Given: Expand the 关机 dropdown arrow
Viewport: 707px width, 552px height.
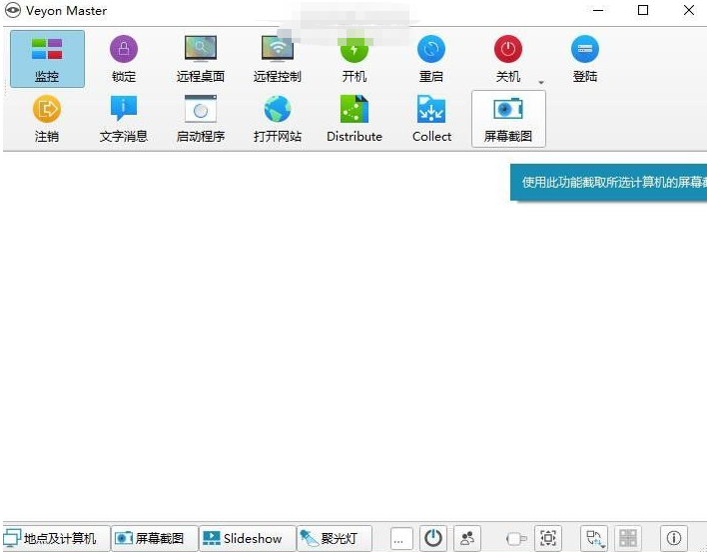Looking at the screenshot, I should (x=541, y=83).
